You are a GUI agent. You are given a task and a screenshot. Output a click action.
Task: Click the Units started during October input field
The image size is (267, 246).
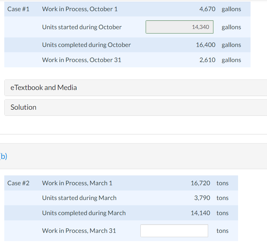pos(179,27)
